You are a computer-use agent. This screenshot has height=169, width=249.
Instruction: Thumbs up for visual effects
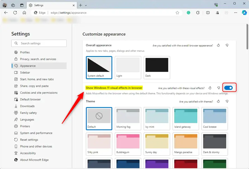click(x=210, y=88)
